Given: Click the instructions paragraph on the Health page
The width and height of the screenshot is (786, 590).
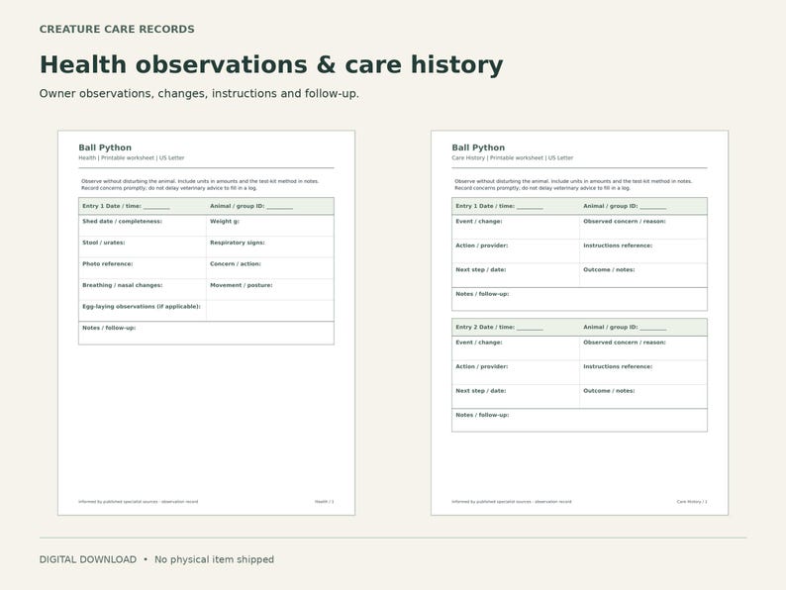Looking at the screenshot, I should [200, 184].
